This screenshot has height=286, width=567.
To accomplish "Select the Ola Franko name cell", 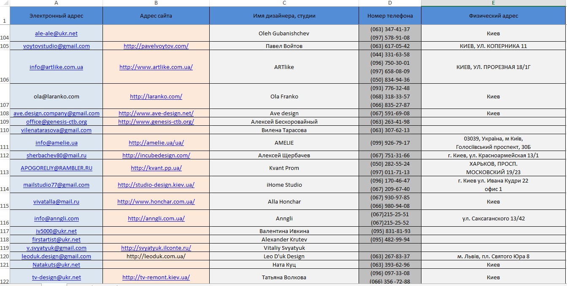I will (284, 97).
